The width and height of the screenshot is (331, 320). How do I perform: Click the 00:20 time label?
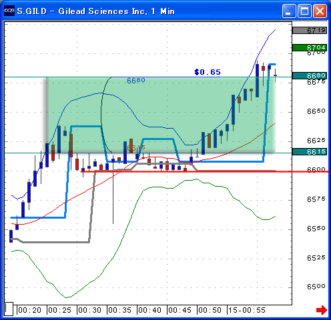coord(29,310)
